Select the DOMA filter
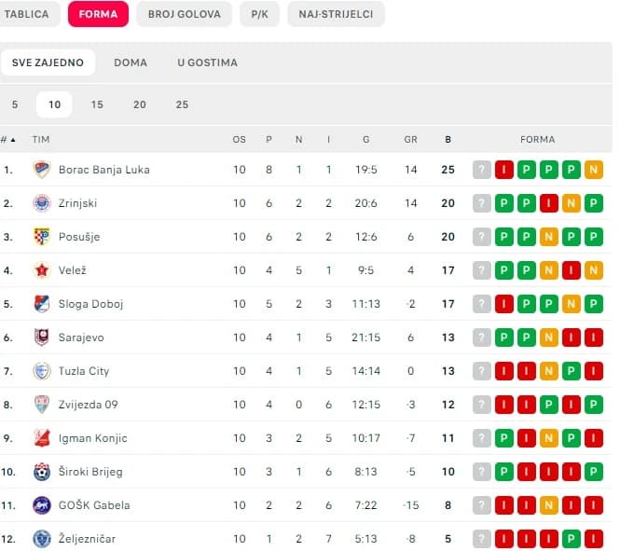Viewport: 620px width, 551px height. click(131, 62)
